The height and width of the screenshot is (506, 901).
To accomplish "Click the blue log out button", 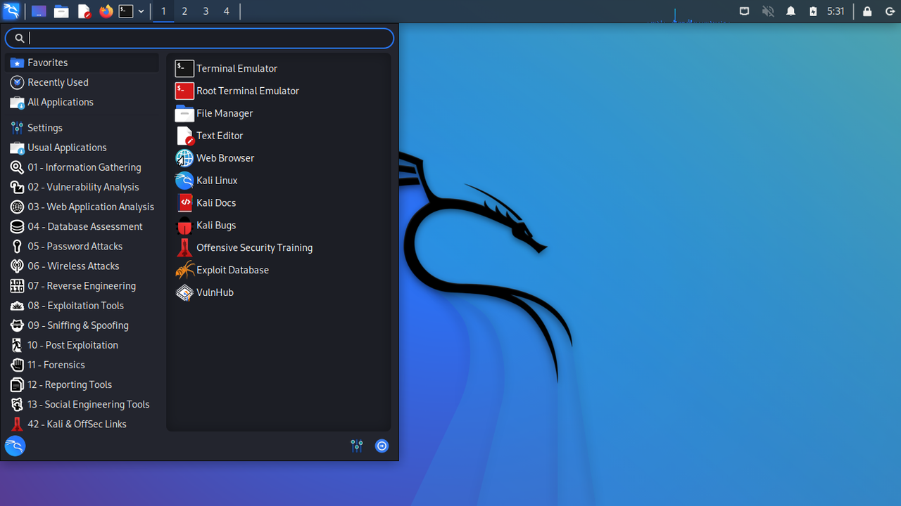I will (x=382, y=446).
